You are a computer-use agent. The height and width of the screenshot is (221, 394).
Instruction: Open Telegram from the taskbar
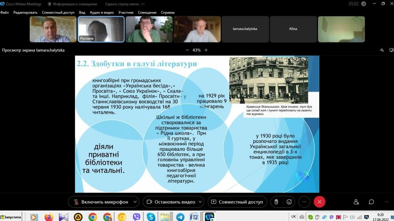tap(180, 217)
